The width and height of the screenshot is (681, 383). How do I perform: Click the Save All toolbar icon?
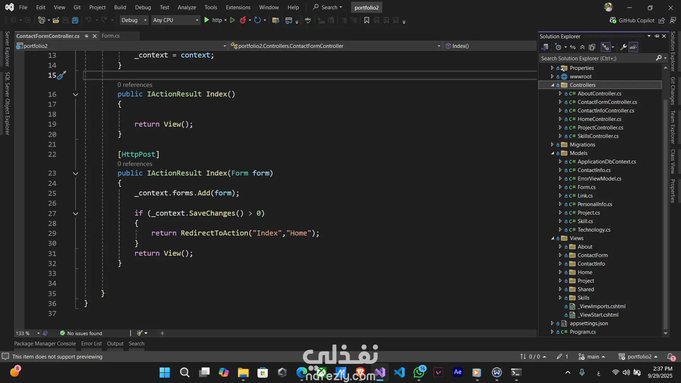coord(75,20)
